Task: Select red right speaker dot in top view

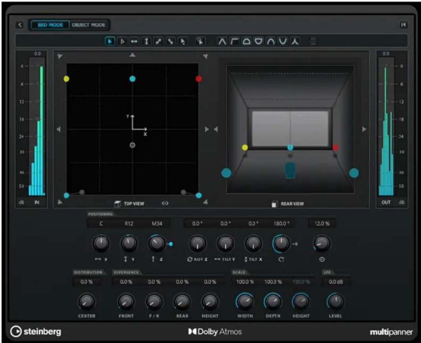Action: pyautogui.click(x=199, y=79)
